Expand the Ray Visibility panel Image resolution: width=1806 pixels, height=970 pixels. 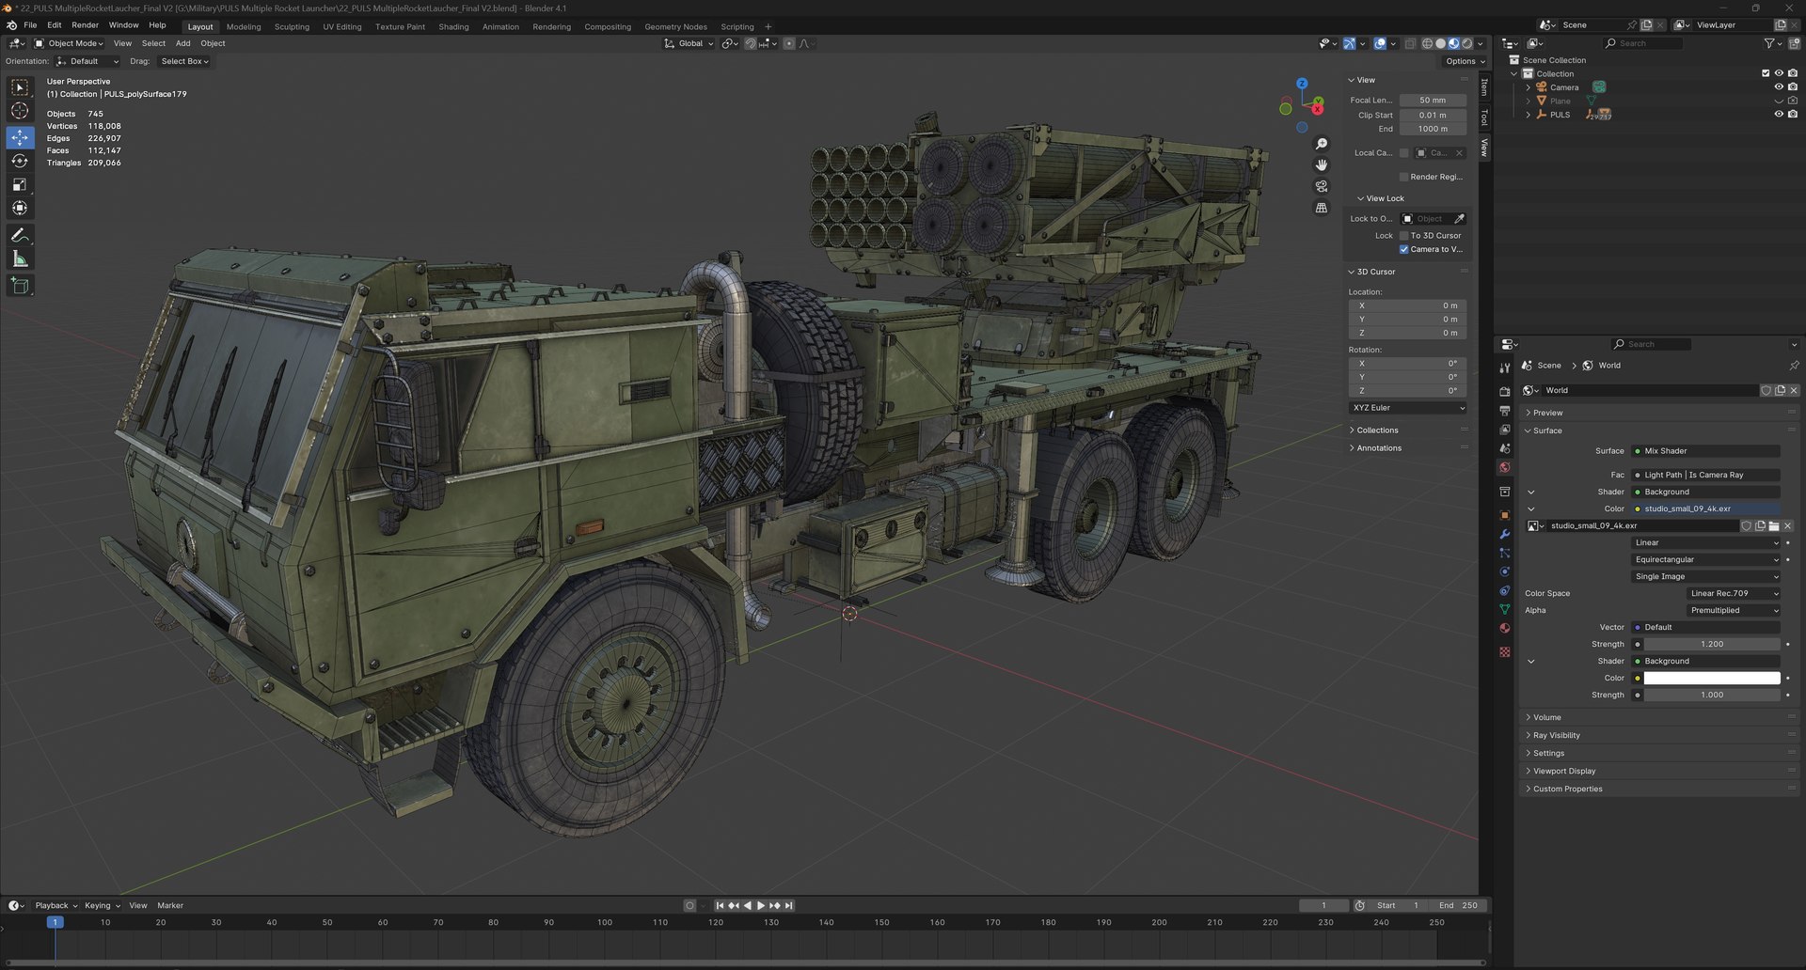tap(1557, 736)
